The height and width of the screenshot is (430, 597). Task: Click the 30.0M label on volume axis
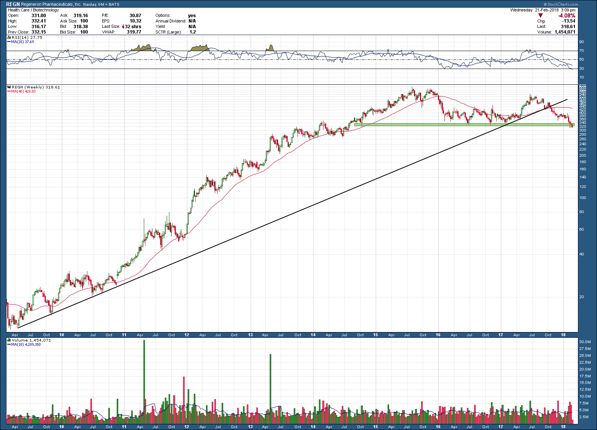coord(585,342)
